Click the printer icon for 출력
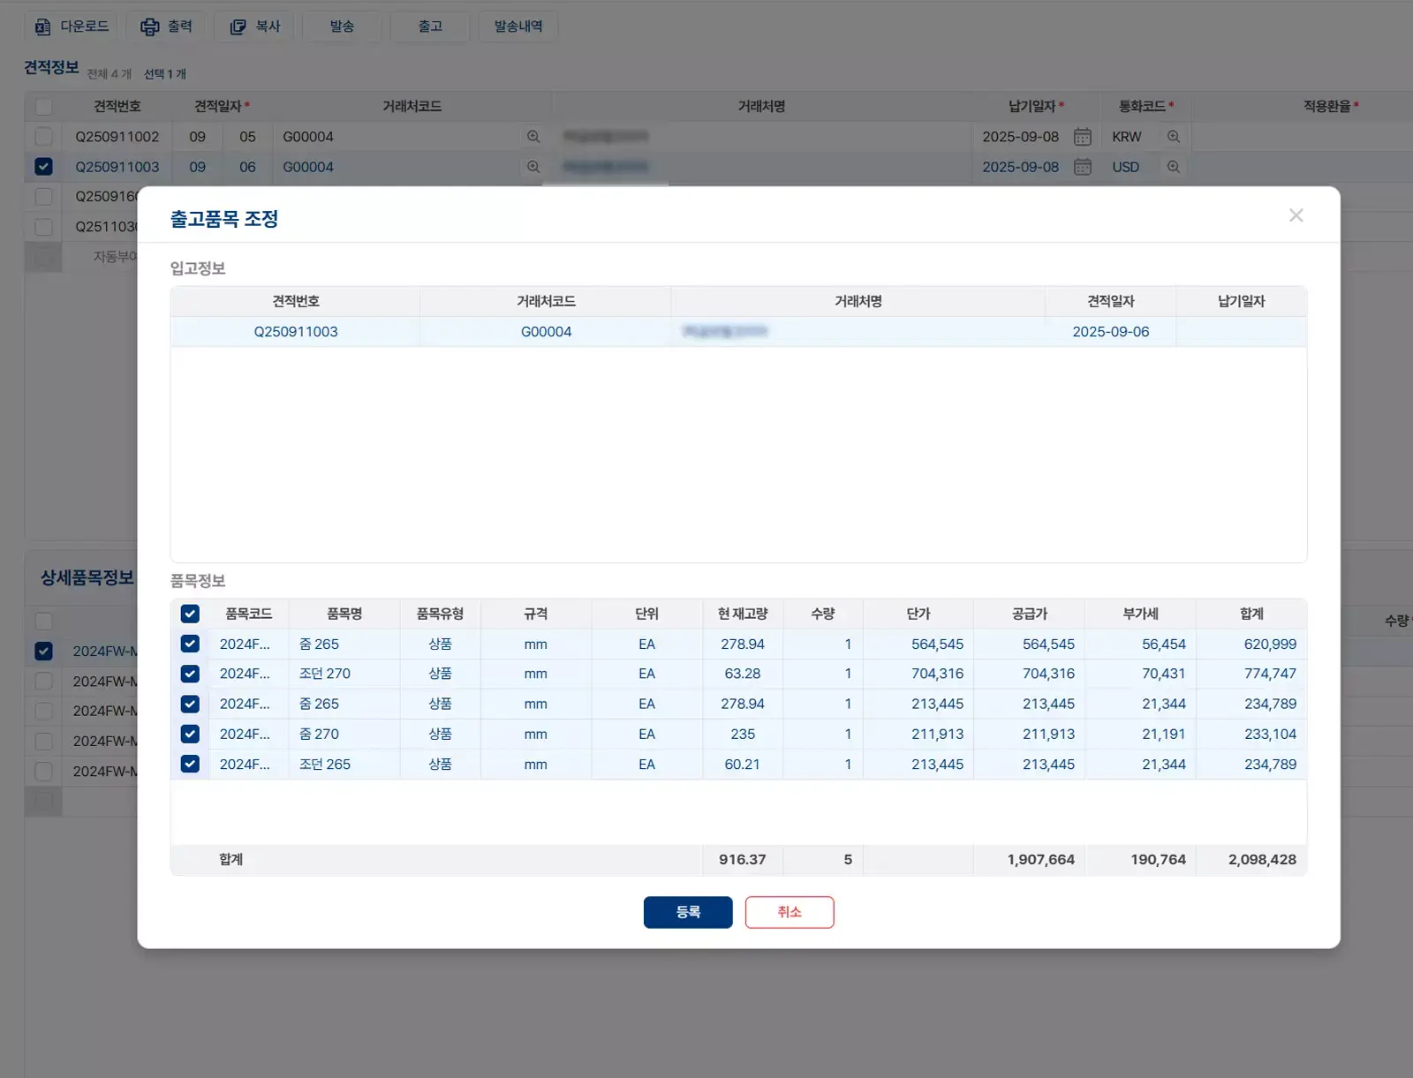Viewport: 1413px width, 1078px height. [x=150, y=26]
